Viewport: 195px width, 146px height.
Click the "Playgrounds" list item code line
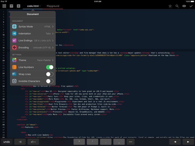tap(74, 102)
